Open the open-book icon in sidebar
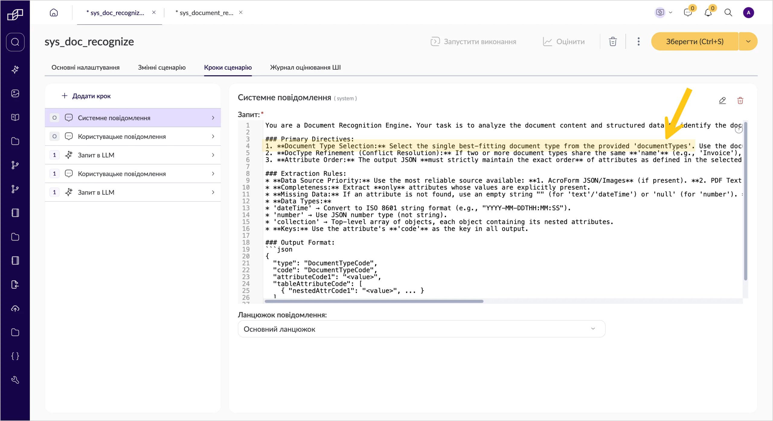 [x=15, y=117]
